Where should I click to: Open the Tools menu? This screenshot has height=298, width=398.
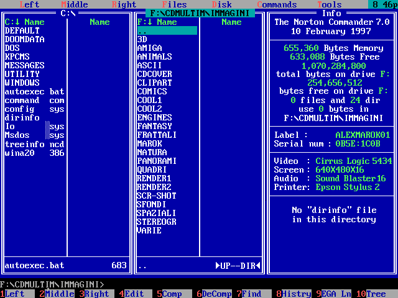pyautogui.click(x=330, y=4)
